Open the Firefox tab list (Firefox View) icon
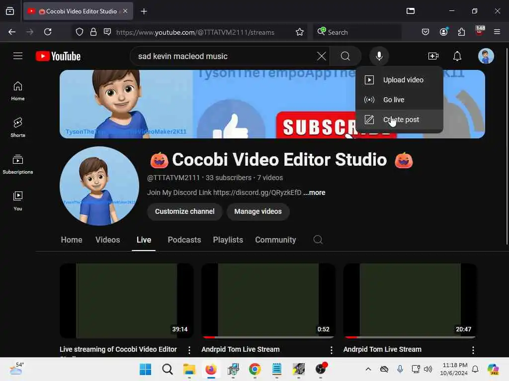 (x=10, y=11)
